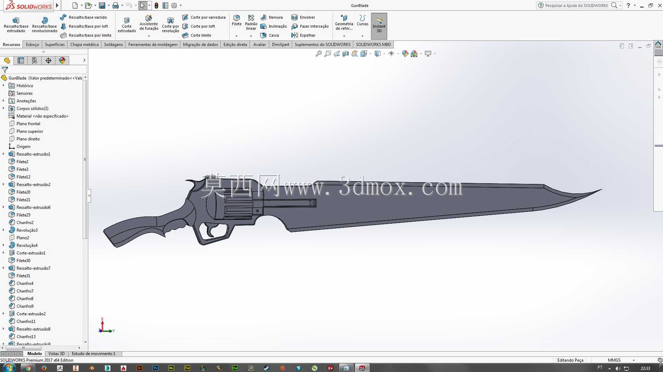
Task: Click Zoom to Fit in view toolbar
Action: (319, 54)
